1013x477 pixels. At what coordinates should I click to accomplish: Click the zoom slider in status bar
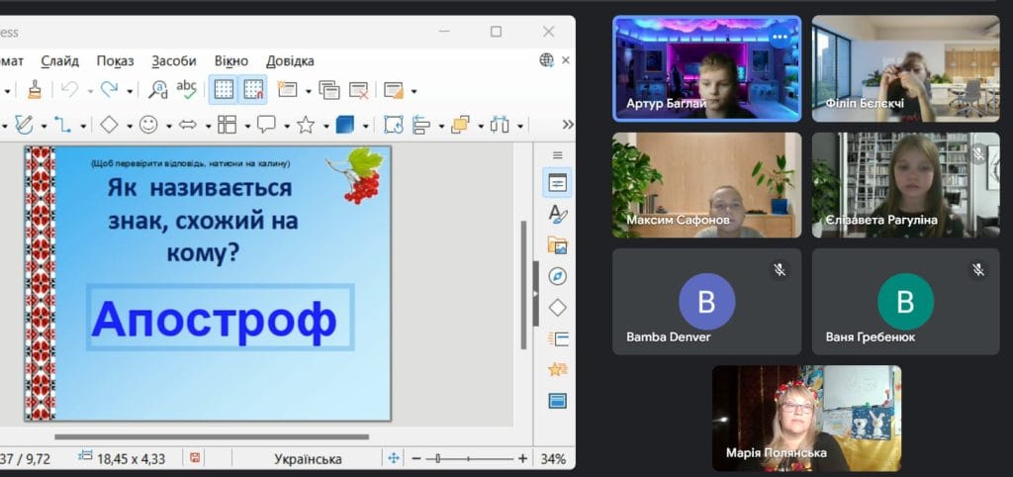pos(470,458)
